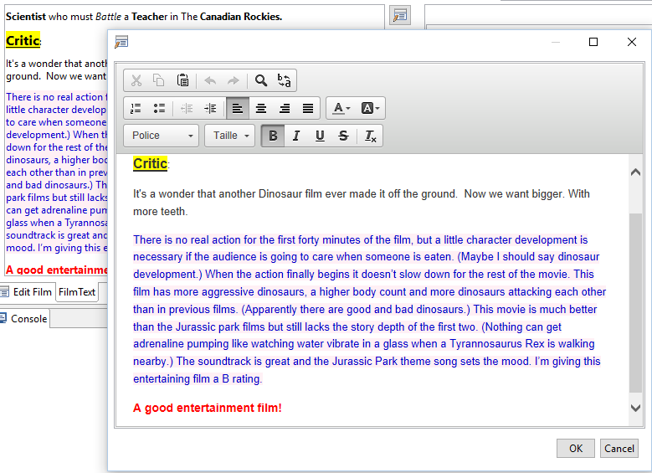Toggle Bold formatting off
Screen dimensions: 652x473
[272, 136]
